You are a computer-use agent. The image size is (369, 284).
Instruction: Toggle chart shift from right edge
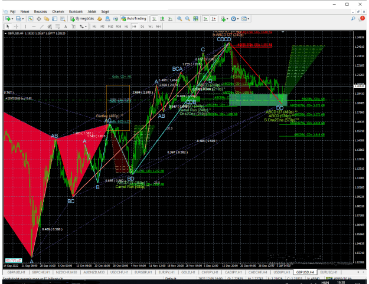point(214,19)
